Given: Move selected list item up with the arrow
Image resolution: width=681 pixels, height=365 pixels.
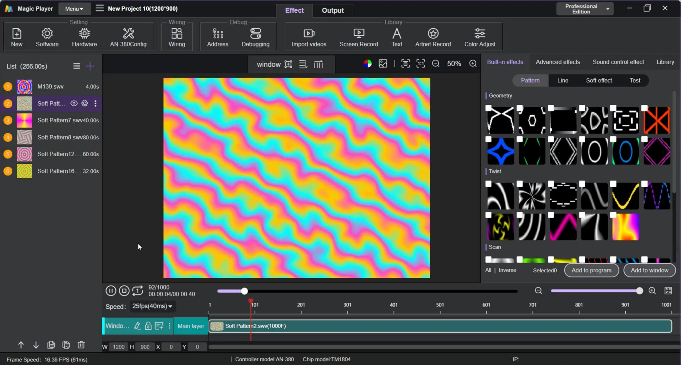Looking at the screenshot, I should pos(21,345).
